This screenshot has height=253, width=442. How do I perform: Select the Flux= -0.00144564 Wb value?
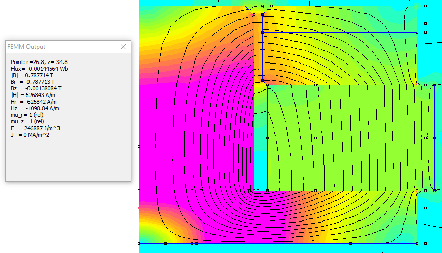[x=39, y=69]
